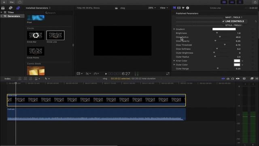The width and height of the screenshot is (259, 146).
Task: Select the Circle Line generator thumbnail
Action: [x=55, y=35]
